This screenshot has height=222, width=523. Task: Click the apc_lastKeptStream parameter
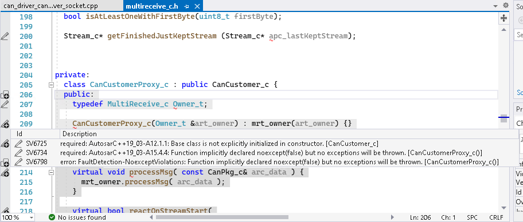pos(308,36)
